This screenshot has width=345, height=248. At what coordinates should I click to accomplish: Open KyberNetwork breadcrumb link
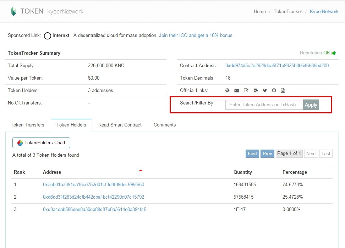coord(324,11)
